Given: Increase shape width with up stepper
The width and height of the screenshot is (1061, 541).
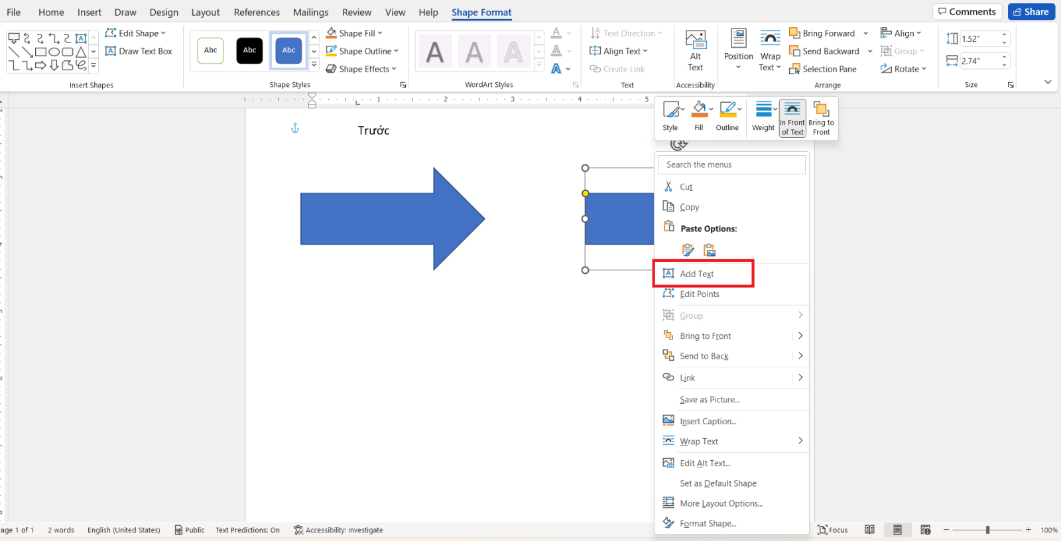Looking at the screenshot, I should [1005, 57].
